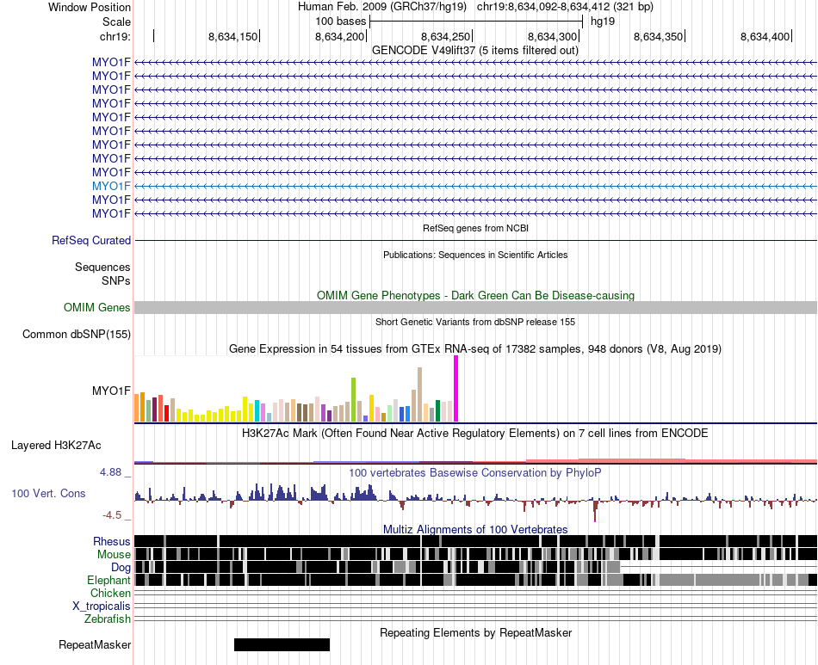Click the Elephant species label

[x=109, y=581]
